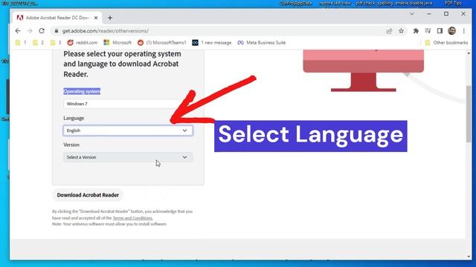Open the reddit.com bookmark
476x267 pixels.
[x=83, y=43]
